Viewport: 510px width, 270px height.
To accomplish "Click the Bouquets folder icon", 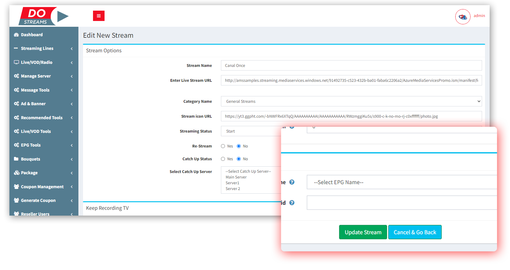I will 16,159.
